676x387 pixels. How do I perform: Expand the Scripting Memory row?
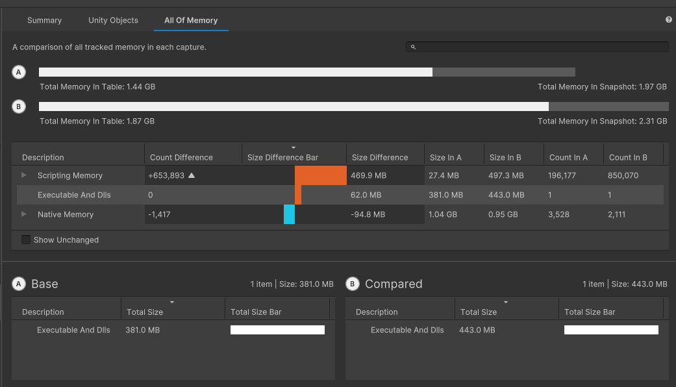pyautogui.click(x=23, y=175)
